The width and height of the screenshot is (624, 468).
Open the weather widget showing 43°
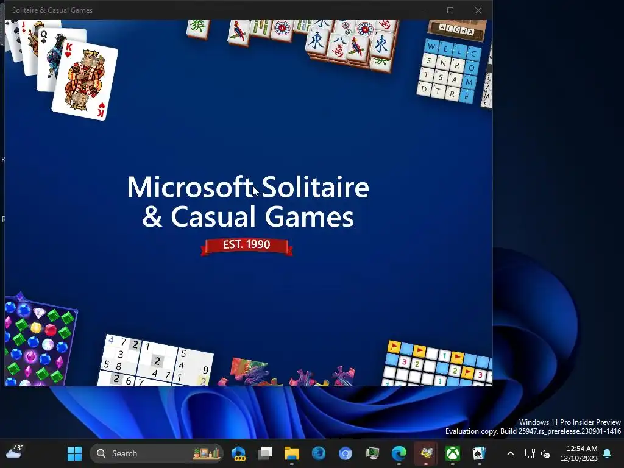pos(15,453)
